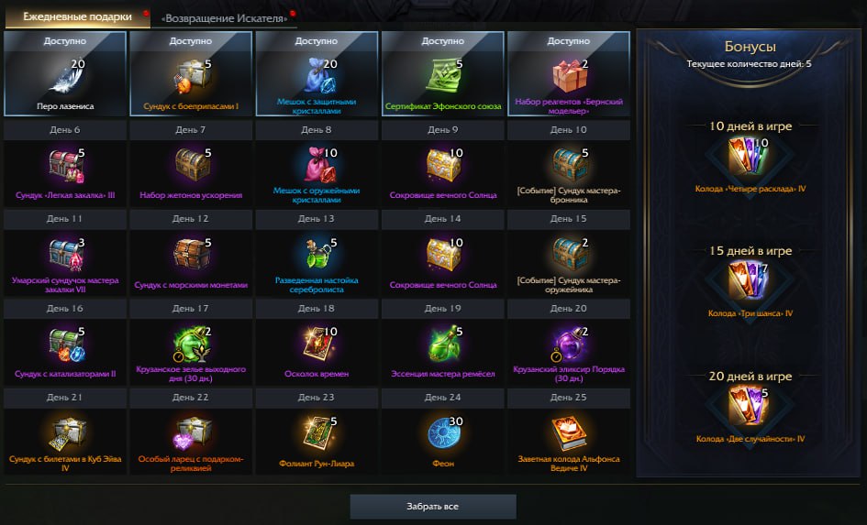Click the Особый ларец с подарком-реликвией chest
This screenshot has height=525, width=867.
[192, 433]
